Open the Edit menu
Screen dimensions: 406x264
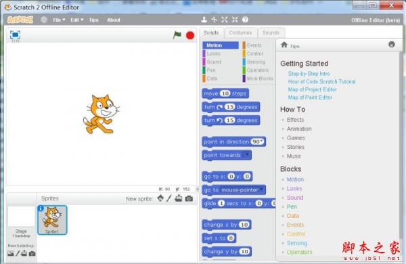coord(77,20)
